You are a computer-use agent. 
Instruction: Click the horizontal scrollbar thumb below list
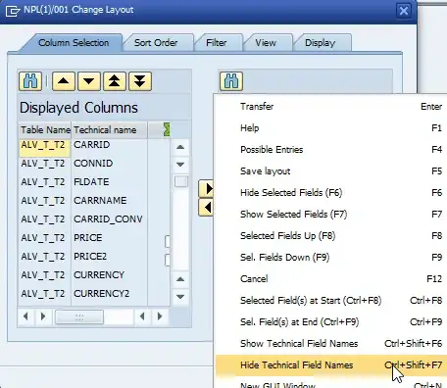point(79,316)
